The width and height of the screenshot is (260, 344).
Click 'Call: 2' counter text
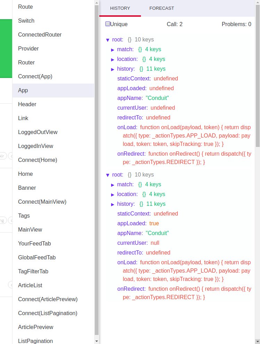175,24
